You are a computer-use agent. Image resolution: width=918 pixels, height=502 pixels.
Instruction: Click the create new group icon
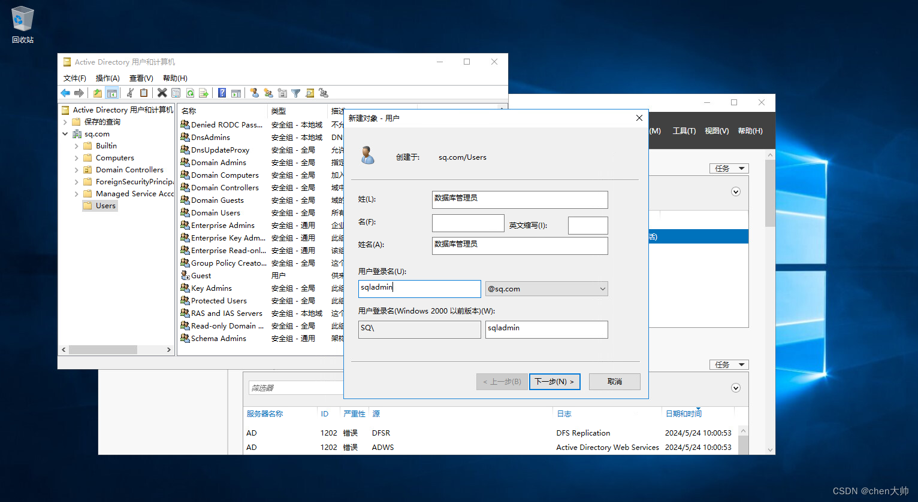[268, 93]
